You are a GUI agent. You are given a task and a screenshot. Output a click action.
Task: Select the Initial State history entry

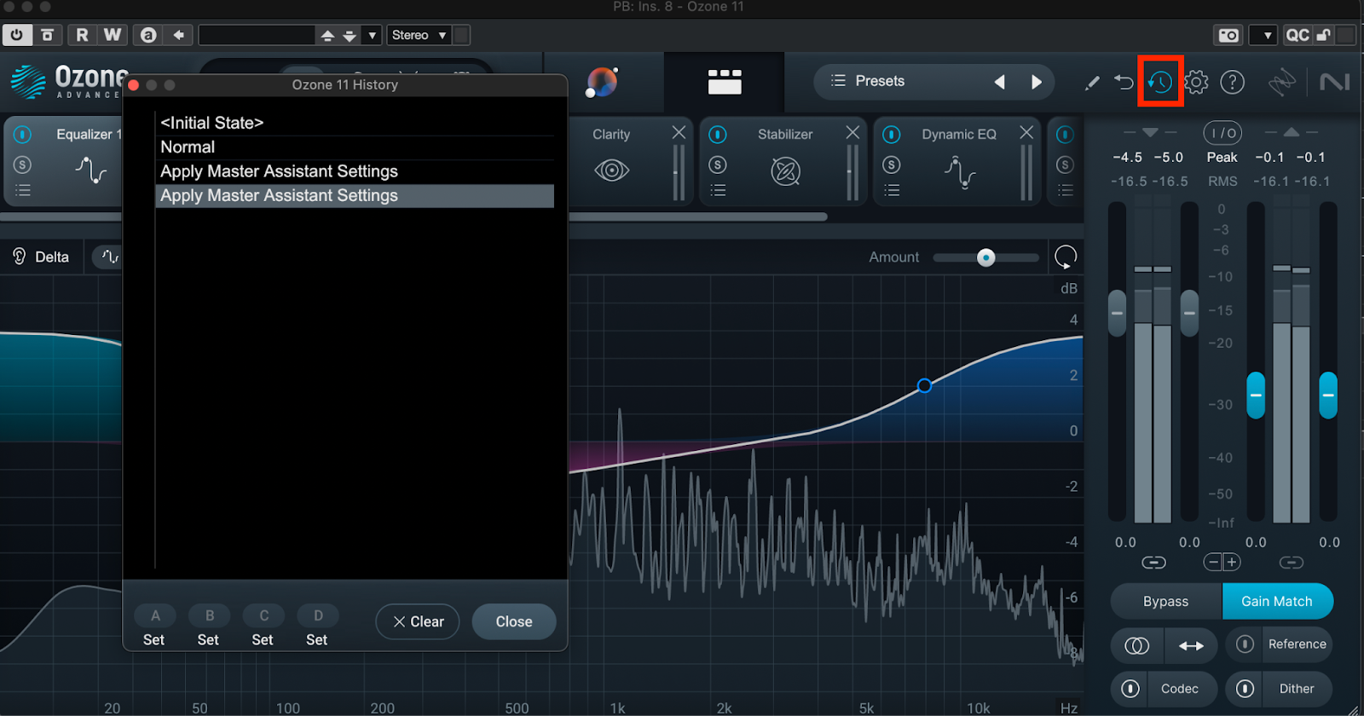coord(211,123)
